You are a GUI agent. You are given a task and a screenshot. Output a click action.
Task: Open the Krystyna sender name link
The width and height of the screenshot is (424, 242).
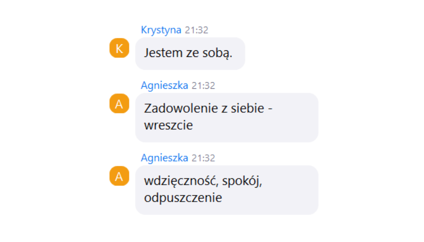(x=161, y=30)
